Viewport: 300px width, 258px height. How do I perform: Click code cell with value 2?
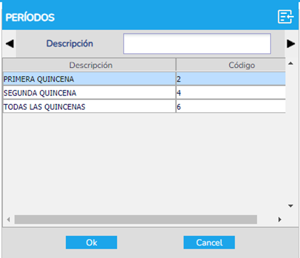[231, 79]
